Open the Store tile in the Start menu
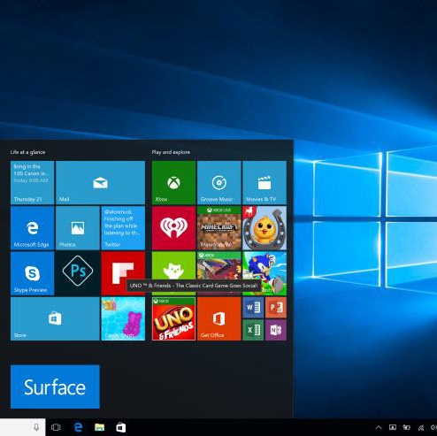This screenshot has height=436, width=437. click(x=55, y=318)
